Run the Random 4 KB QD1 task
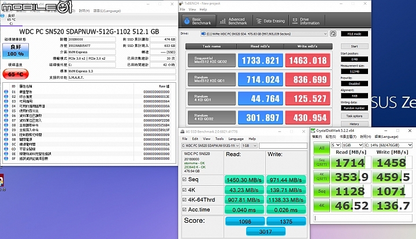 coord(211,98)
